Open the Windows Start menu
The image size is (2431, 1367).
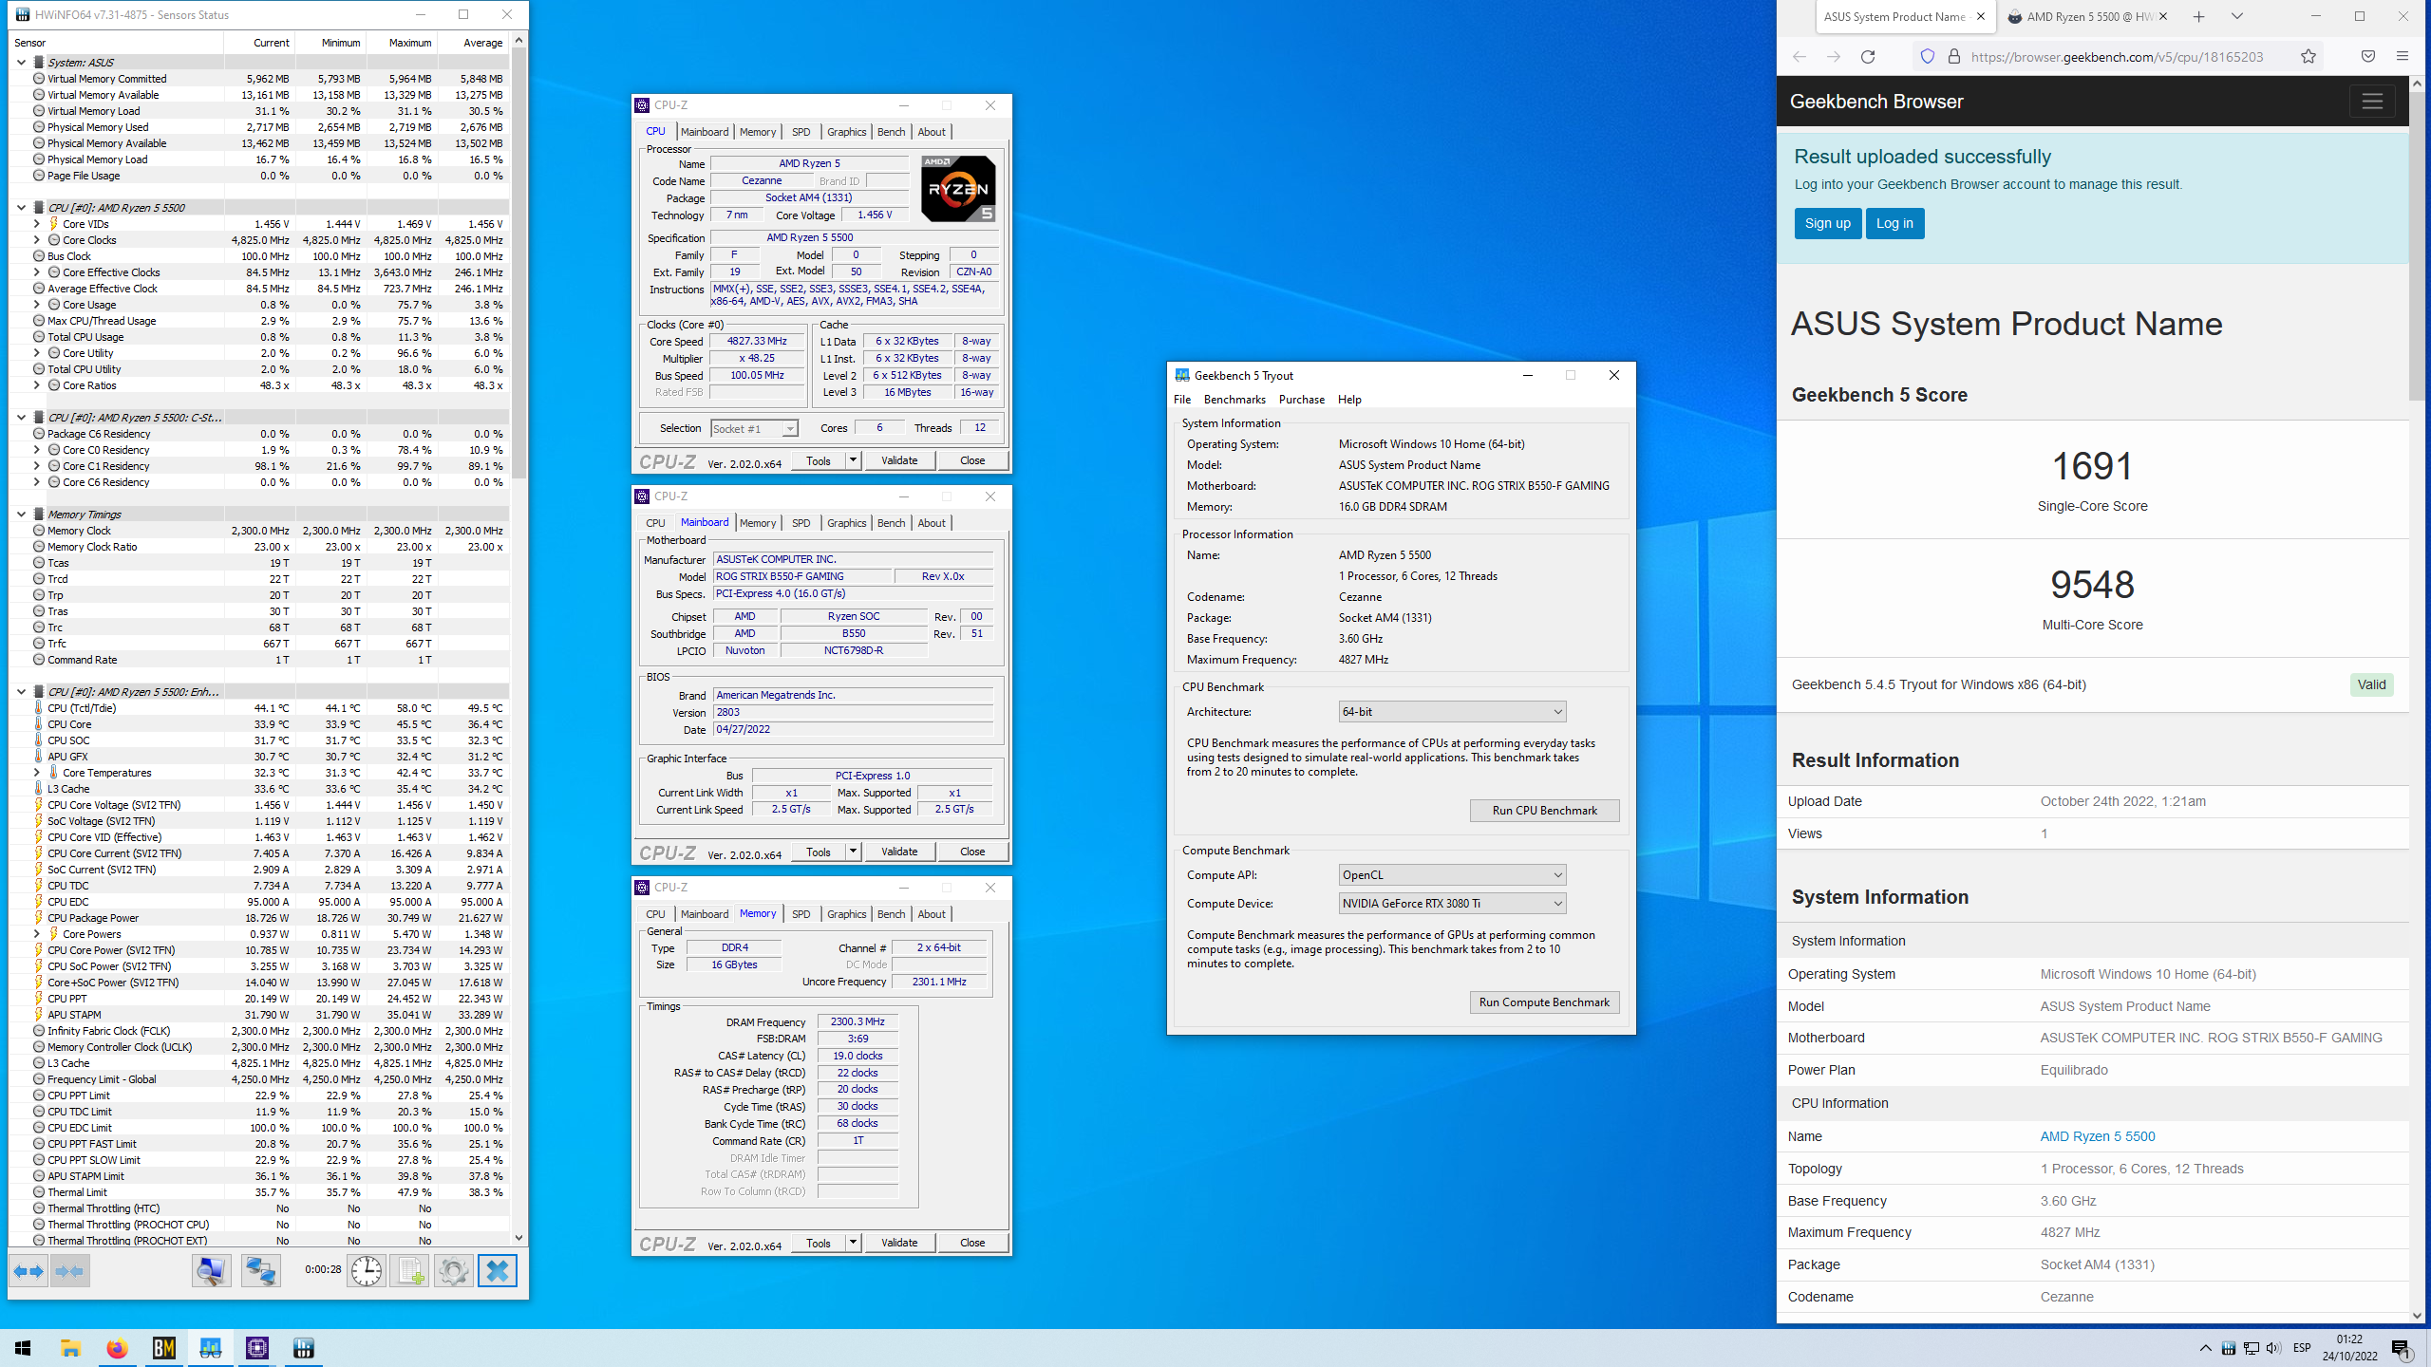pyautogui.click(x=23, y=1348)
